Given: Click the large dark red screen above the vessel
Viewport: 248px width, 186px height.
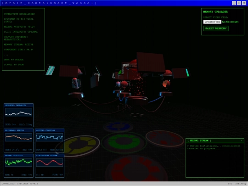Looking at the screenshot, I should click(x=151, y=62).
